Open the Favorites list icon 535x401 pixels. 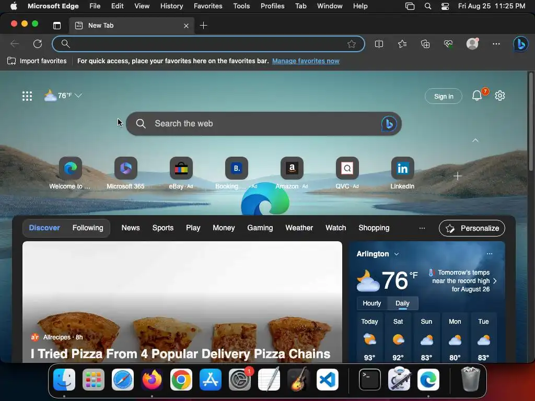tap(402, 44)
